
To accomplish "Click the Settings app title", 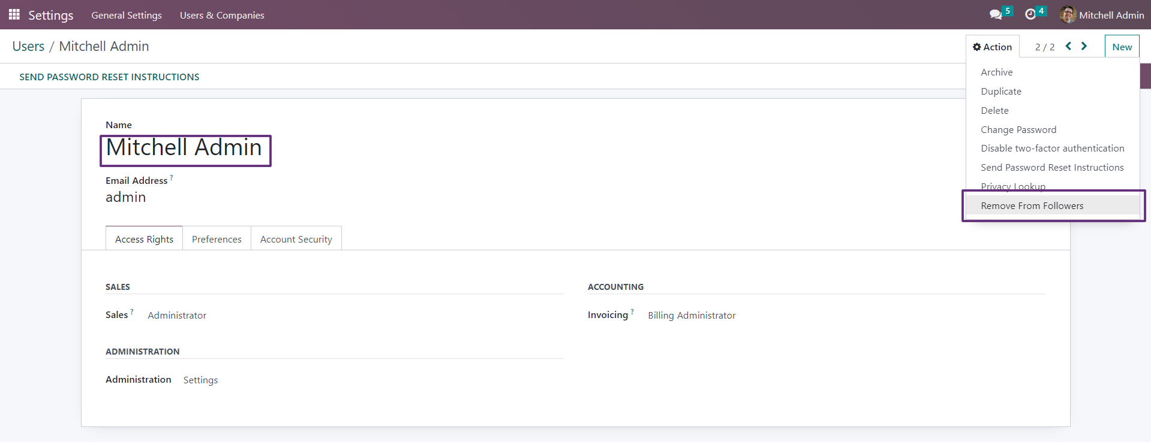I will tap(51, 15).
